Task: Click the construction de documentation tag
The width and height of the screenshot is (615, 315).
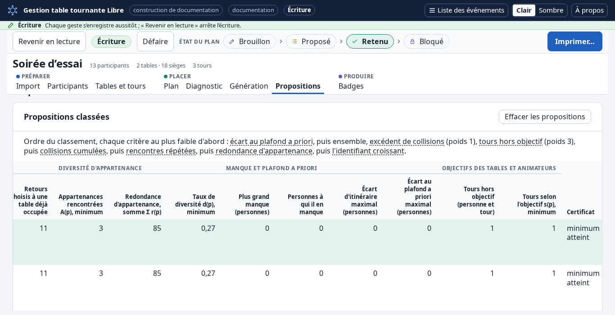Action: point(176,10)
